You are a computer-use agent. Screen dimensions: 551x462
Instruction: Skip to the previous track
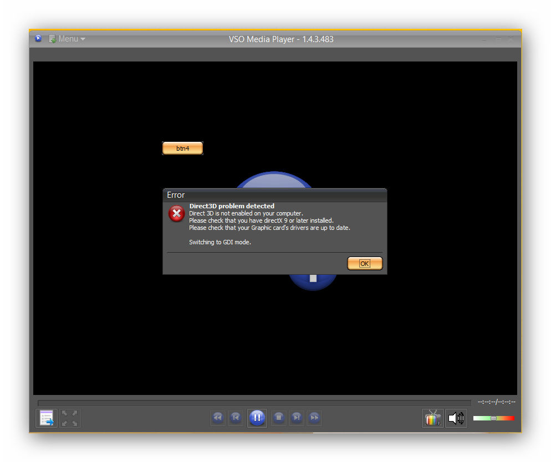(236, 418)
